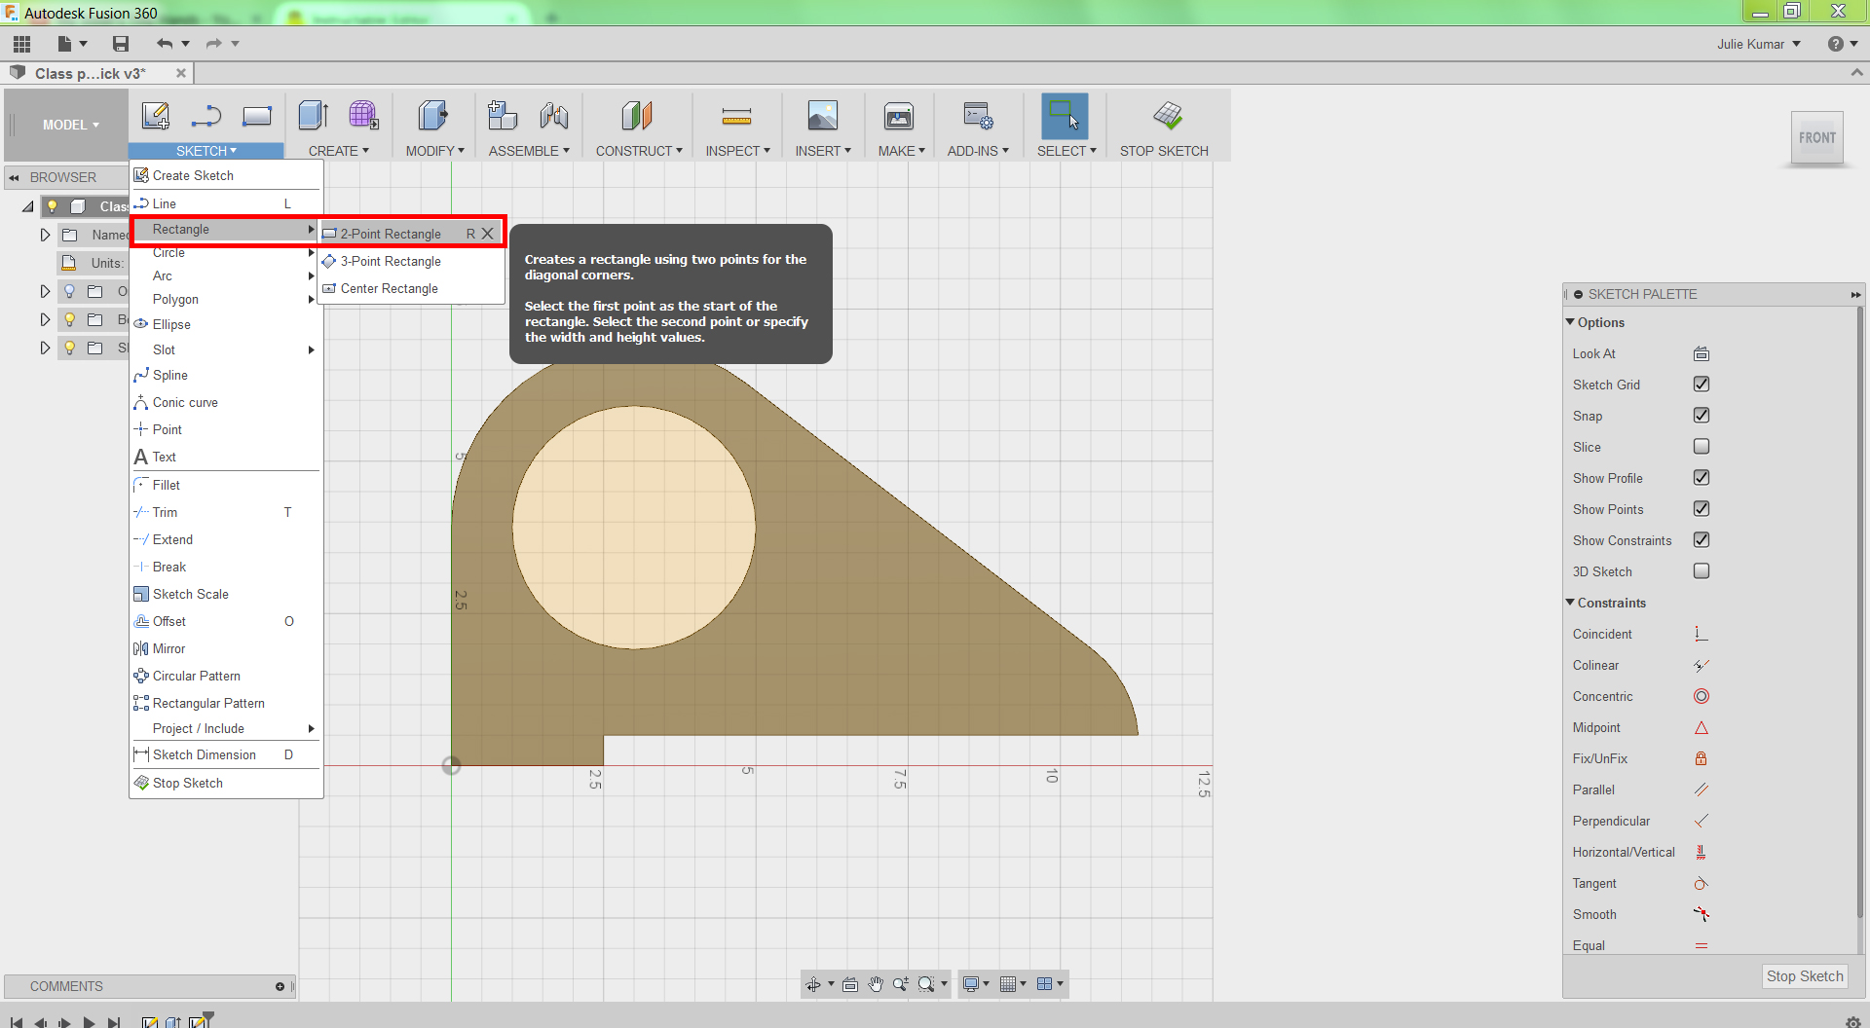Screen dimensions: 1870x1028
Task: Click the CONSTRUCT plane icon
Action: point(637,116)
